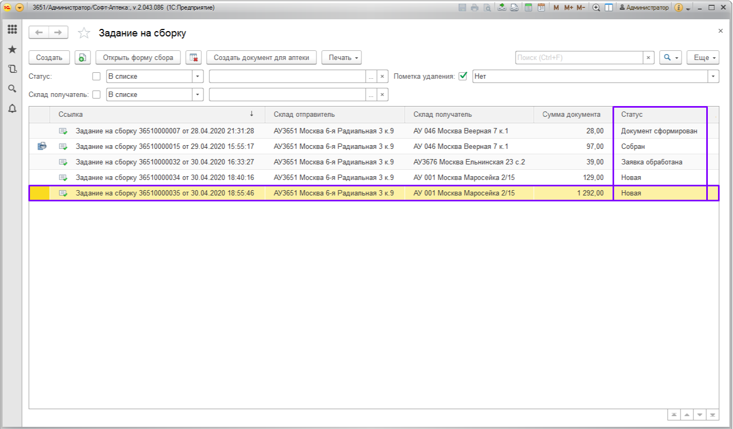Open the calculator icon in the title bar
The image size is (733, 429).
[x=528, y=7]
